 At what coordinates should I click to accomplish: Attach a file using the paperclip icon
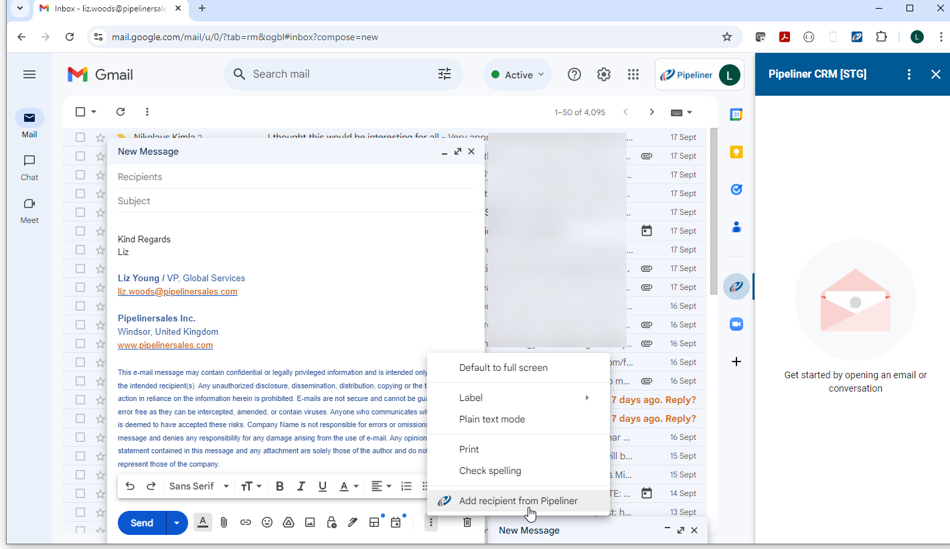coord(224,523)
